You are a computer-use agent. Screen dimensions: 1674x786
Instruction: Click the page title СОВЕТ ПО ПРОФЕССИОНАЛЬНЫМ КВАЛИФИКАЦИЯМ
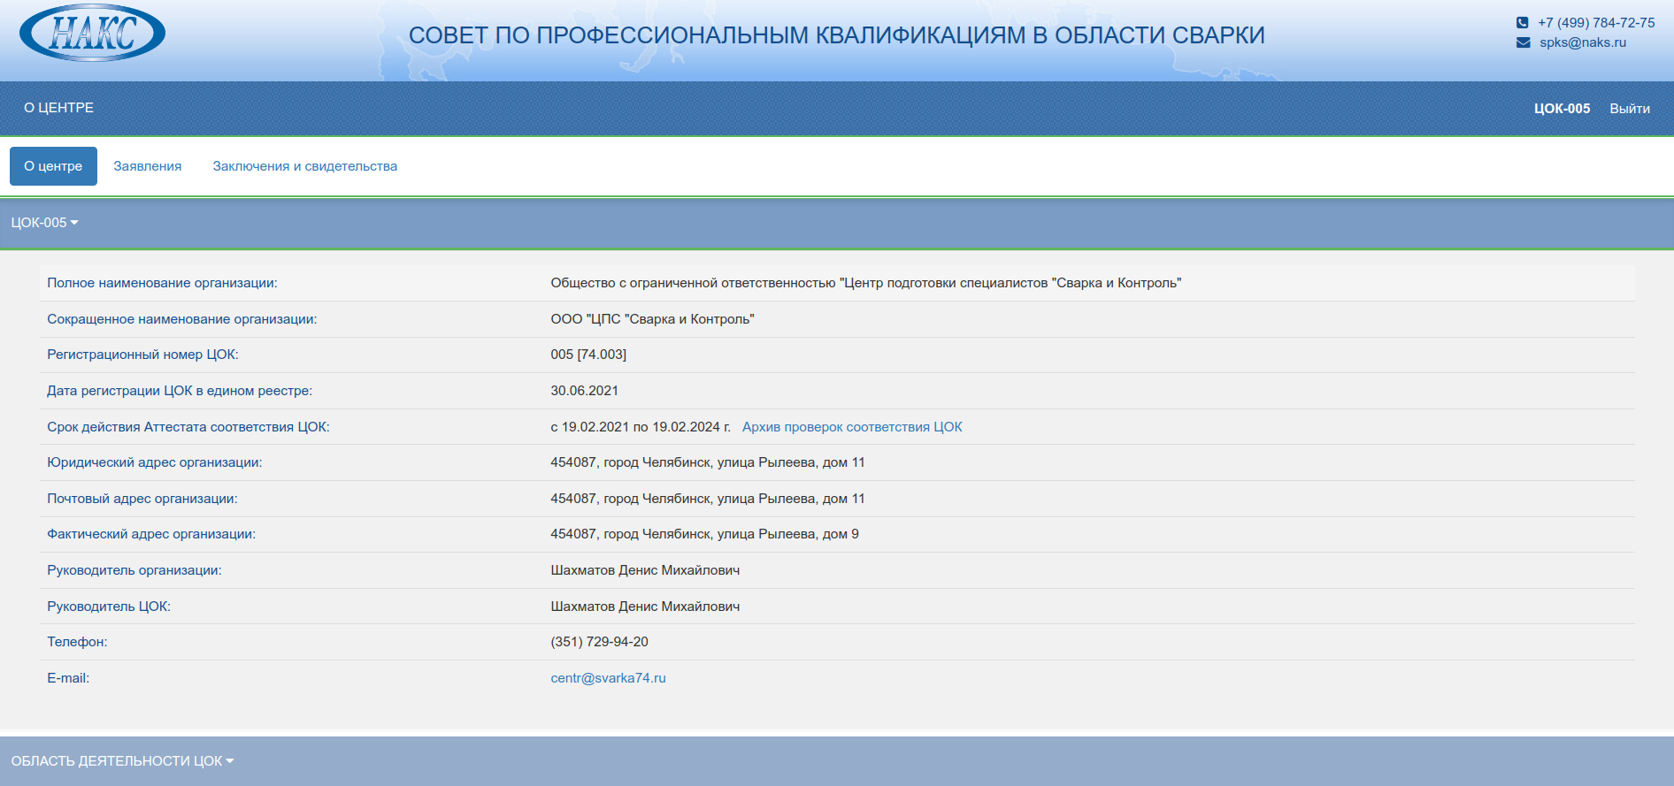coord(836,35)
